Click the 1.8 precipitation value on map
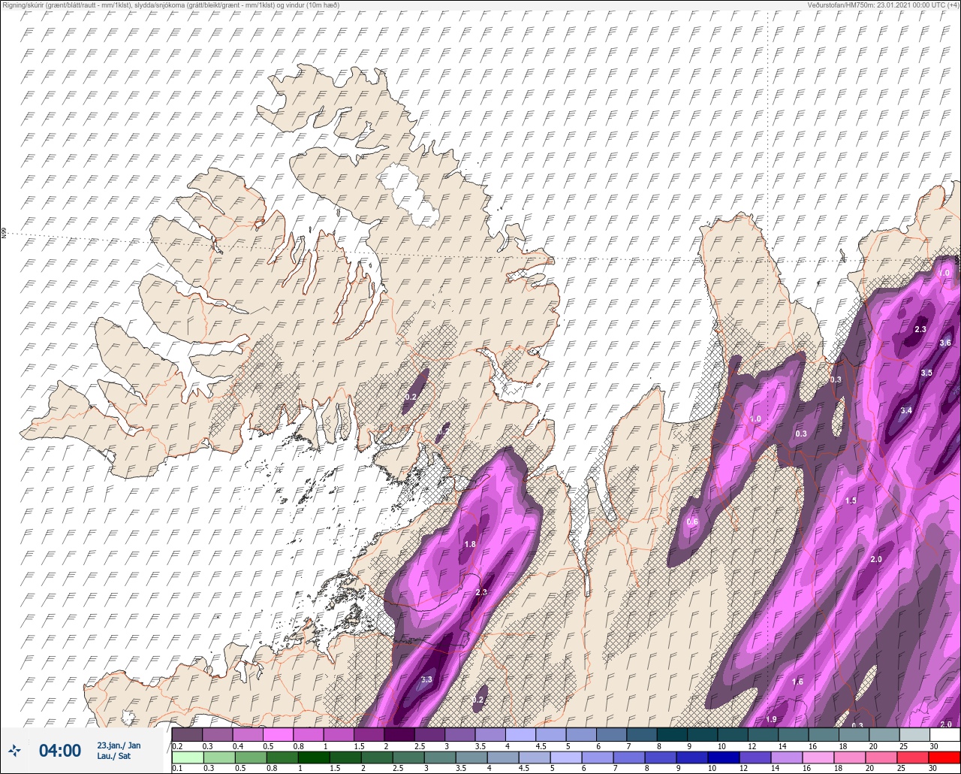Screen dimensions: 961x774 click(x=471, y=545)
